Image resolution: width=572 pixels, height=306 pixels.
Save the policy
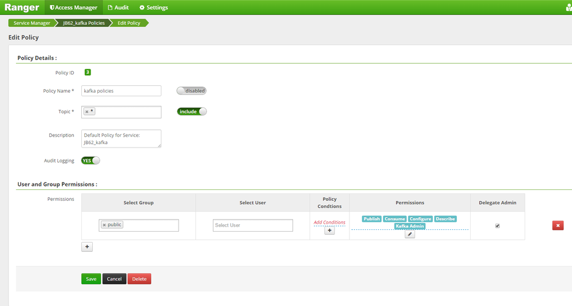click(91, 279)
